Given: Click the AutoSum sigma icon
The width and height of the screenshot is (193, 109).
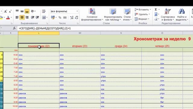Looking at the screenshot, I should [156, 9].
